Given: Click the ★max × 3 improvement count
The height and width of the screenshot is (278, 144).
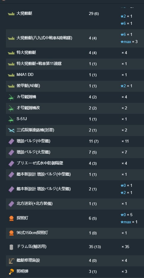Looking at the screenshot, I should 129,42.
